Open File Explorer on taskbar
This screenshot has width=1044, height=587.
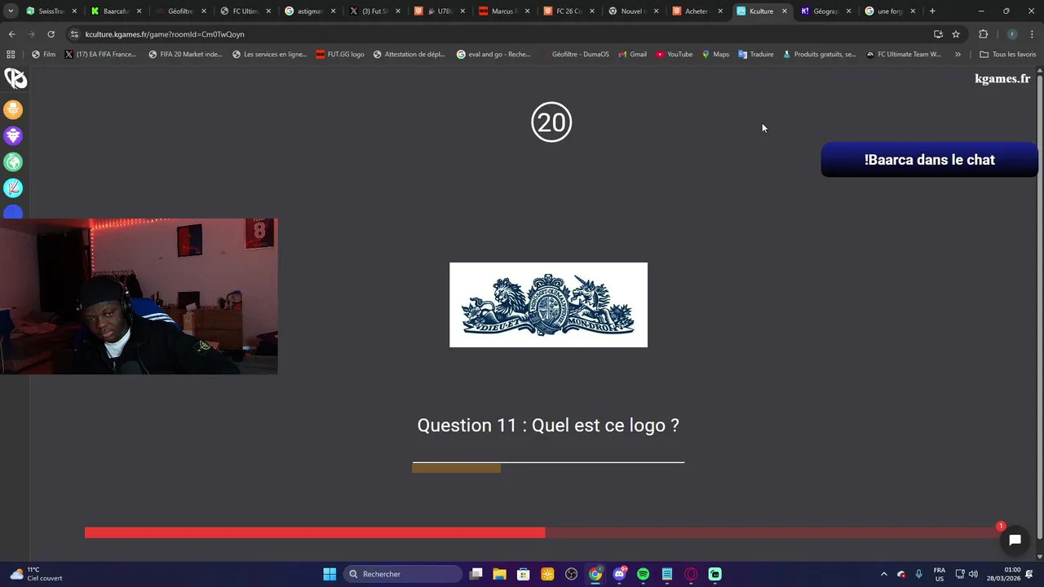tap(500, 574)
